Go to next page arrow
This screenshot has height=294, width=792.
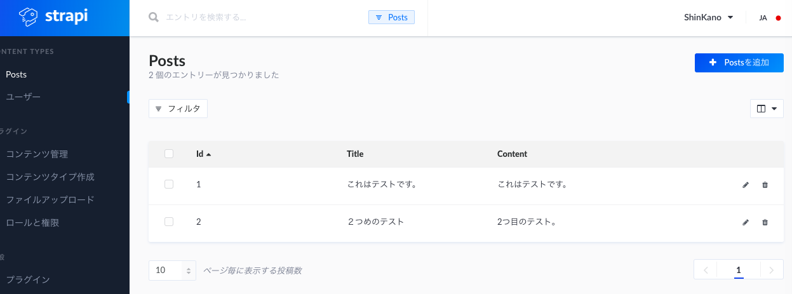tap(772, 270)
